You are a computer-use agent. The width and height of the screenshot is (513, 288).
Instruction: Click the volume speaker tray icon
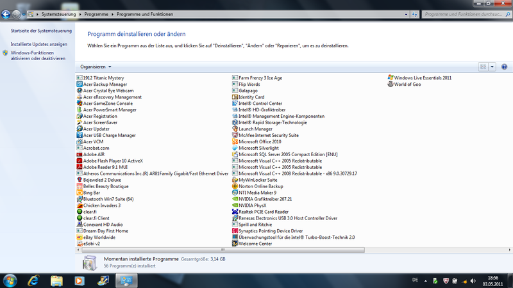[x=473, y=281]
